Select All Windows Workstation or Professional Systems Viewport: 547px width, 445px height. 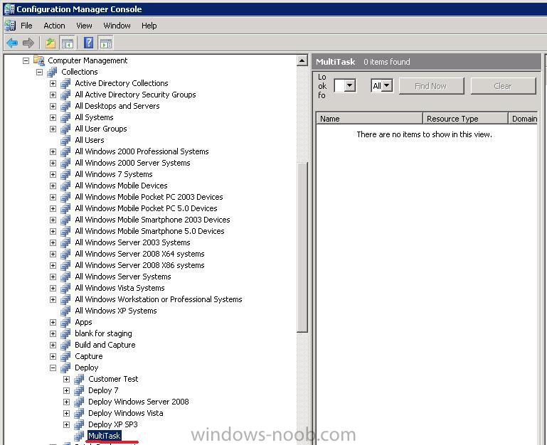[159, 299]
